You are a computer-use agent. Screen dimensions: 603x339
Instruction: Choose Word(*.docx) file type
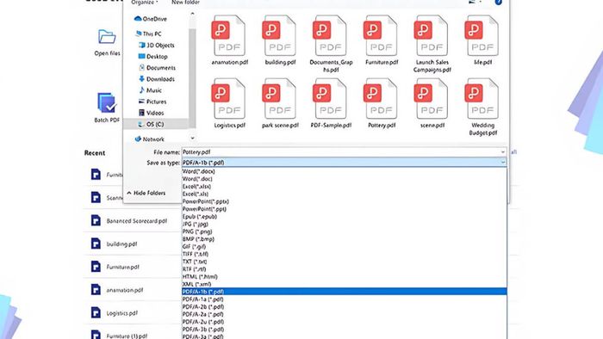(345, 171)
